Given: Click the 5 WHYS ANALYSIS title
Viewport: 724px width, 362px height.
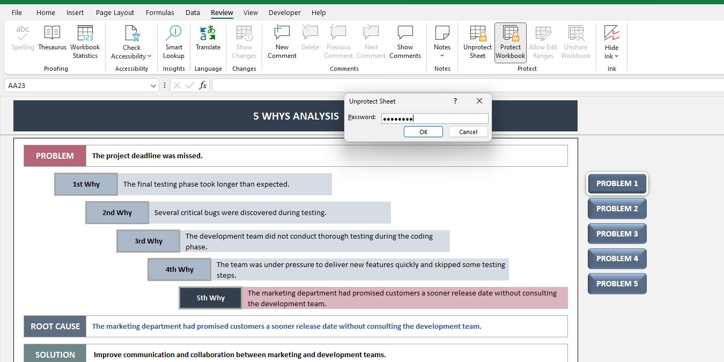Looking at the screenshot, I should pyautogui.click(x=296, y=116).
